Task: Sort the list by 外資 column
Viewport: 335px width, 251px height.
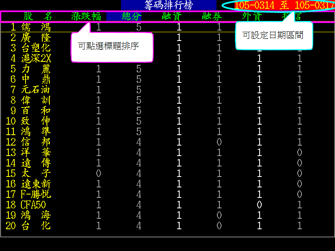Action: pos(251,17)
